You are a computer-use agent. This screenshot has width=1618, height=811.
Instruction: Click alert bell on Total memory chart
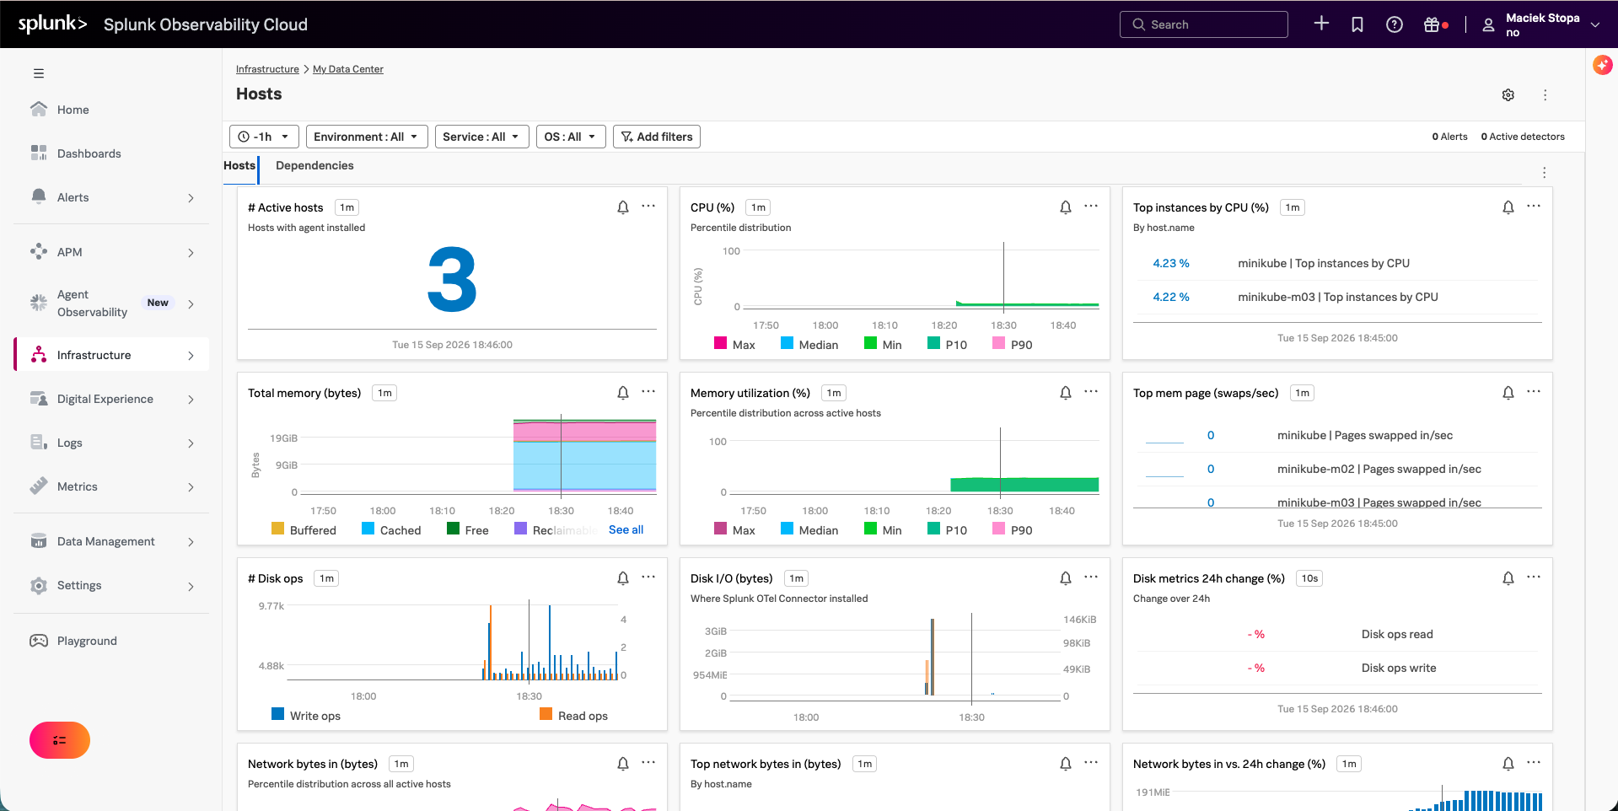tap(623, 393)
